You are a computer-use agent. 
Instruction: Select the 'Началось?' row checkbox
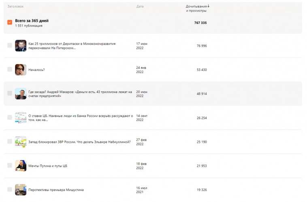10,69
